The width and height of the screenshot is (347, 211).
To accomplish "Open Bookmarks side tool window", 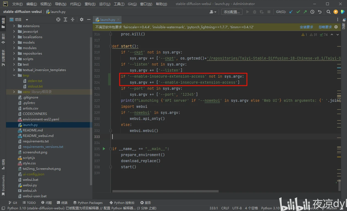I will [x=3, y=185].
